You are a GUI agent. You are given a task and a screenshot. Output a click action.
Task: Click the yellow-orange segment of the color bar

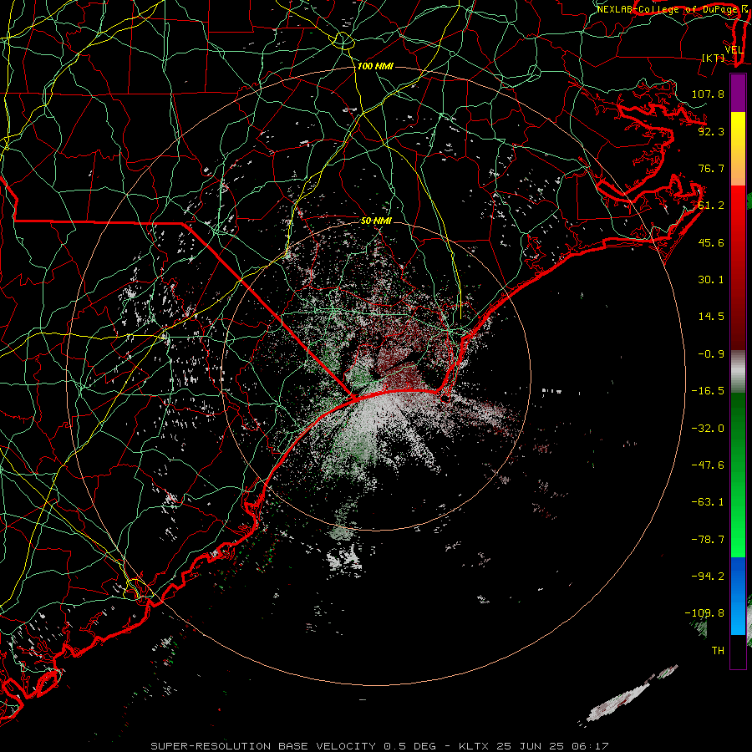(x=738, y=149)
